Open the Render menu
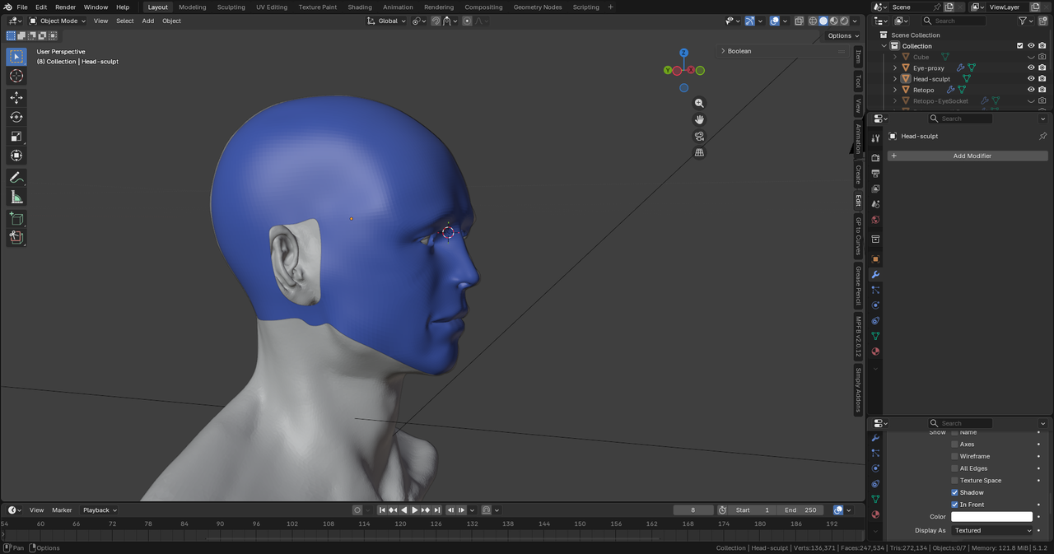 65,7
